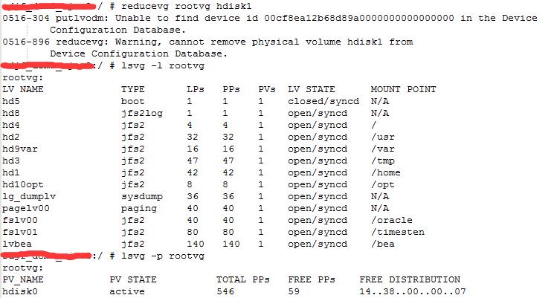Click the PV STATE column header
This screenshot has width=554, height=298.
[x=133, y=279]
